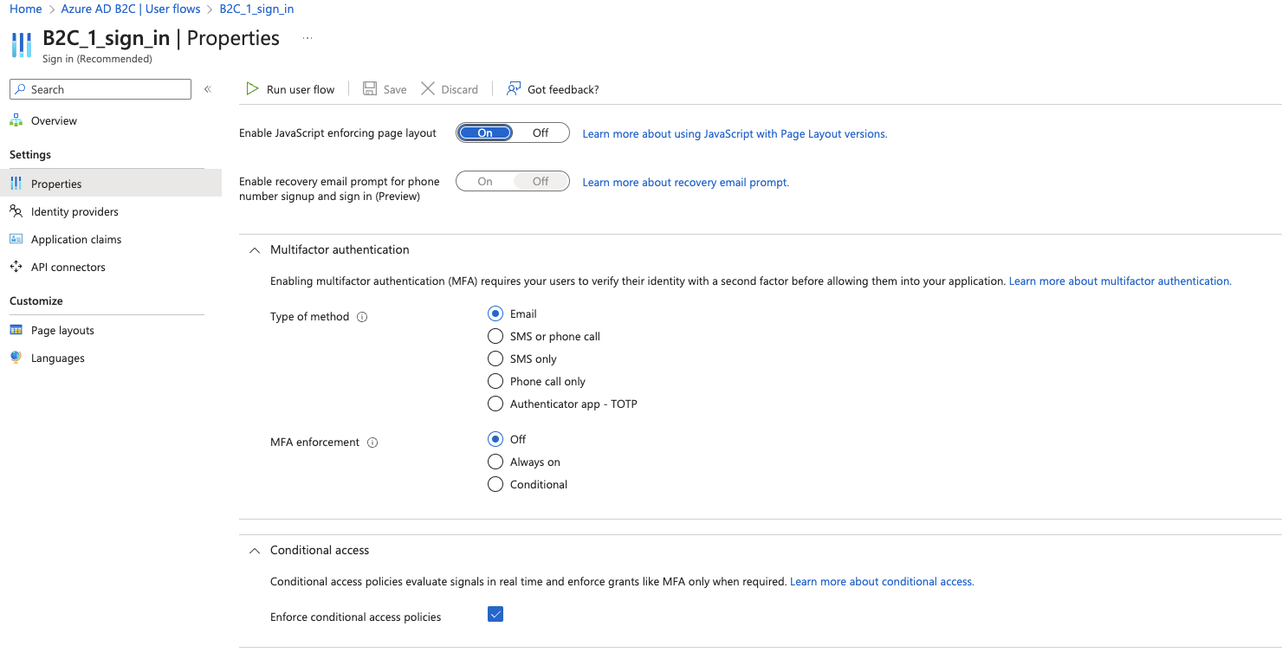Click the Save floppy disk icon
The height and width of the screenshot is (659, 1282).
(370, 89)
